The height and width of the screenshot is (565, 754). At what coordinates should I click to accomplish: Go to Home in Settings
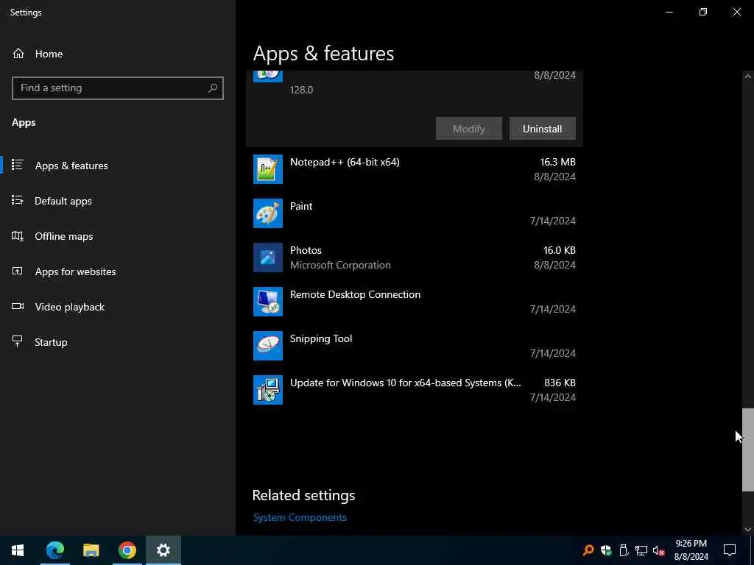[x=49, y=54]
